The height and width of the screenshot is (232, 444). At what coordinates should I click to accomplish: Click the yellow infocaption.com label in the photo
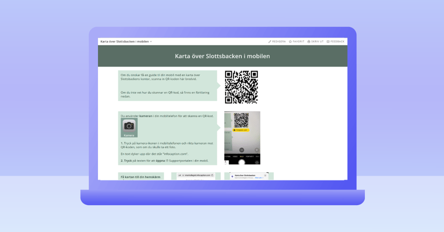coord(241,130)
